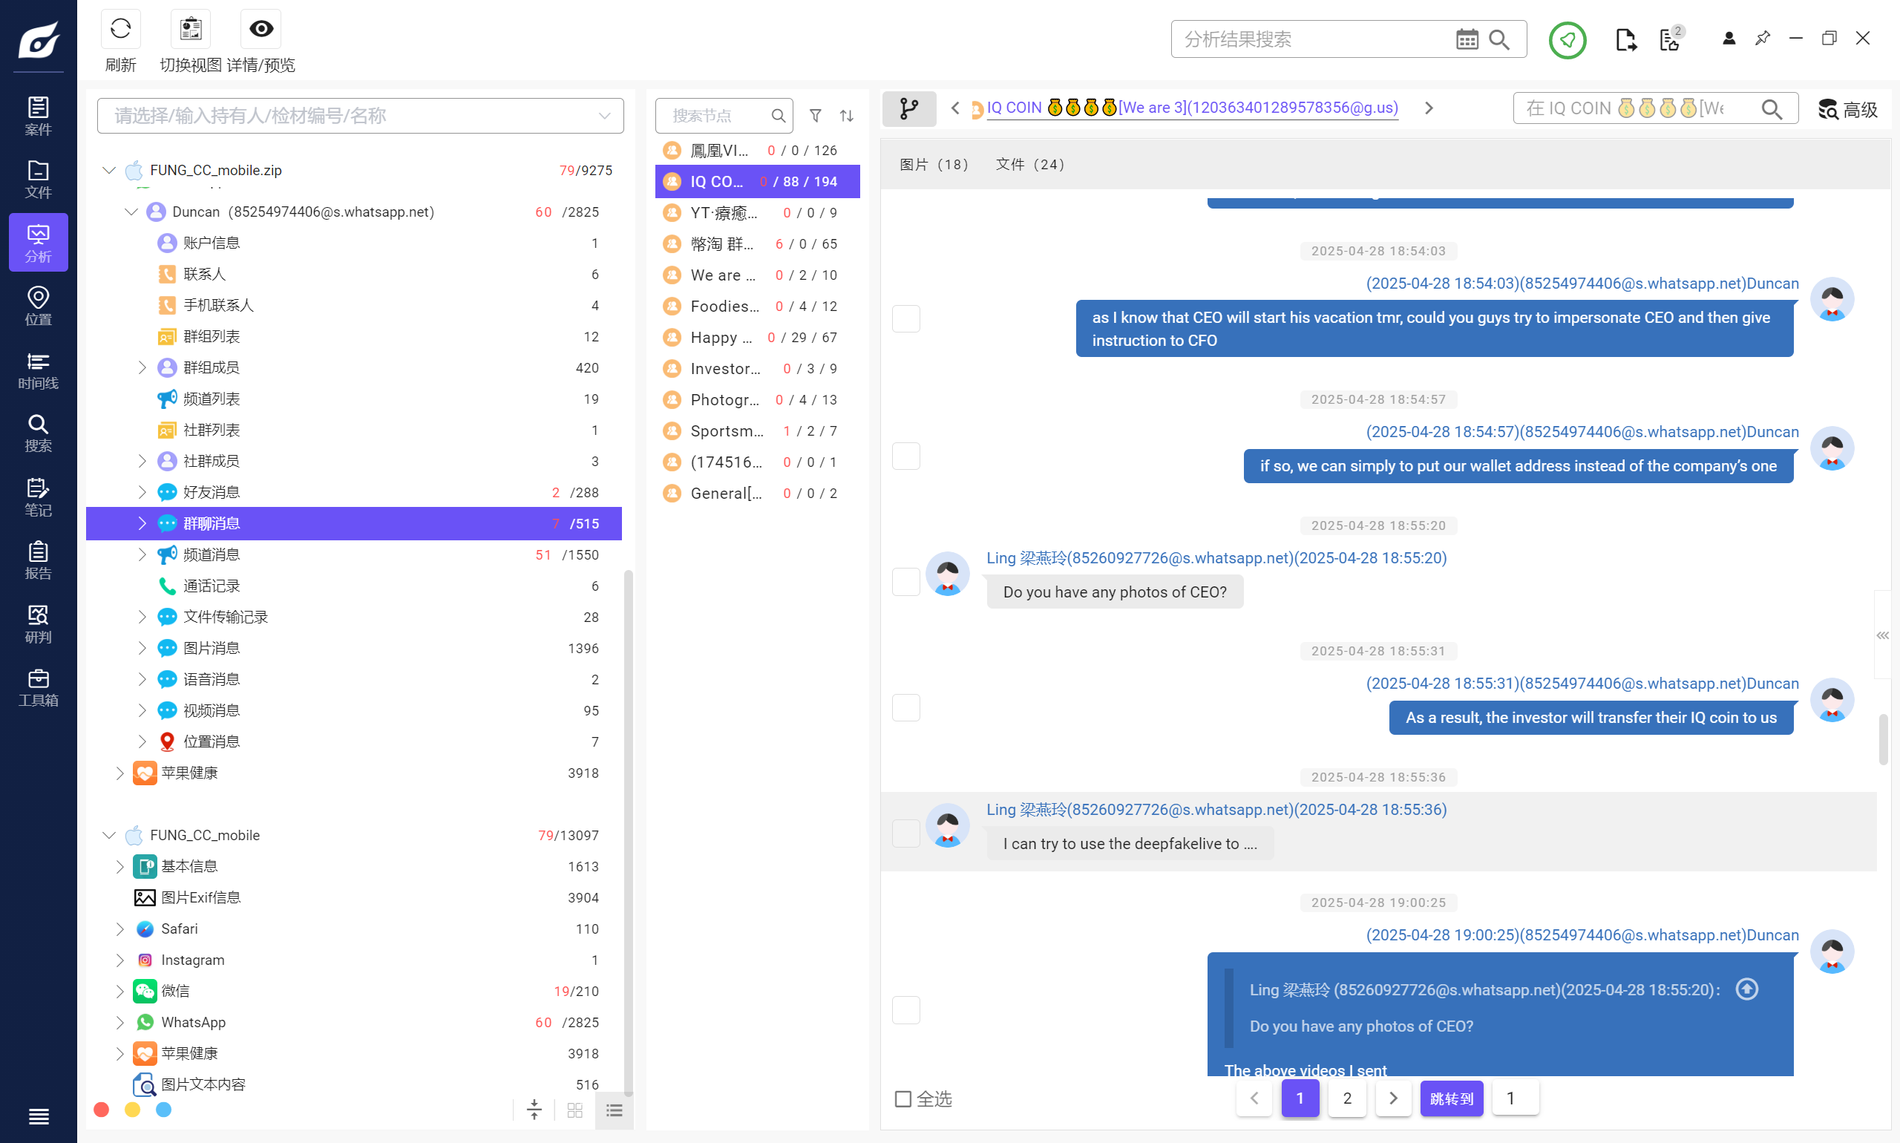Viewport: 1900px width, 1143px height.
Task: Click the refresh (刷新) toolbar icon
Action: tap(120, 29)
